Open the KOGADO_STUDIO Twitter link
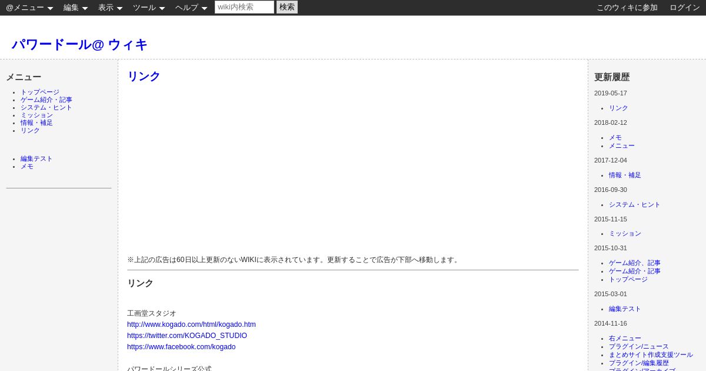Screen dimensions: 706x371 click(187, 336)
